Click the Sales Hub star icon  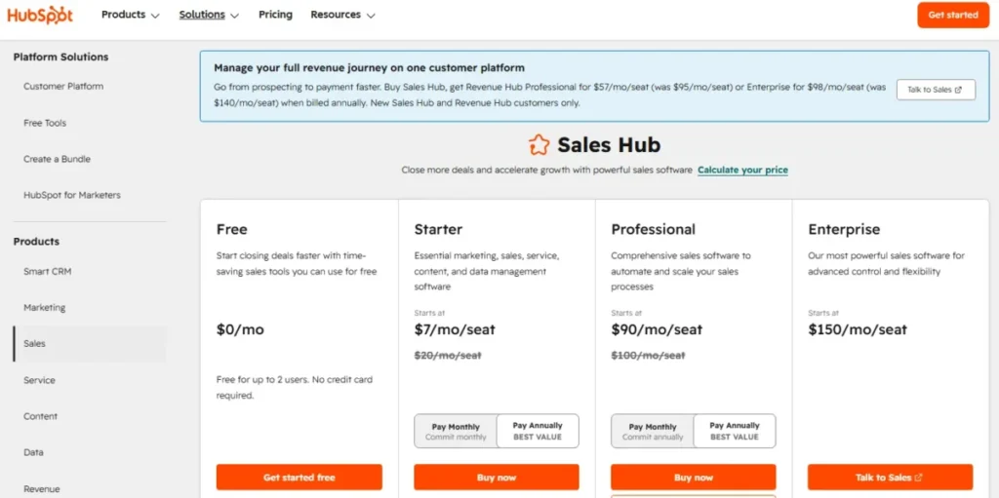(539, 145)
